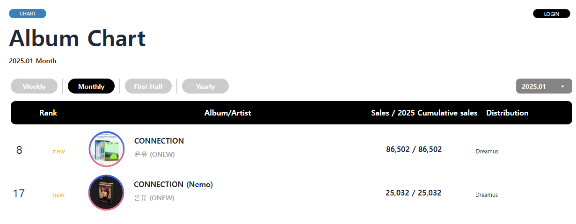Viewport: 576px width, 224px height.
Task: Click artist name under the CONNECTION title
Action: (x=154, y=154)
